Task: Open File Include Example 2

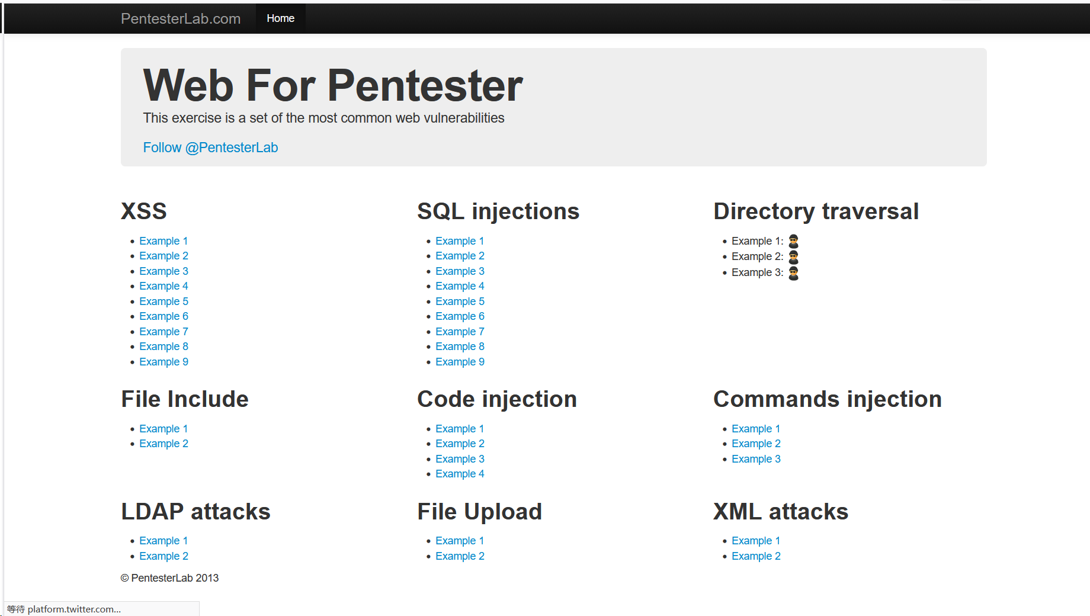Action: pyautogui.click(x=163, y=444)
